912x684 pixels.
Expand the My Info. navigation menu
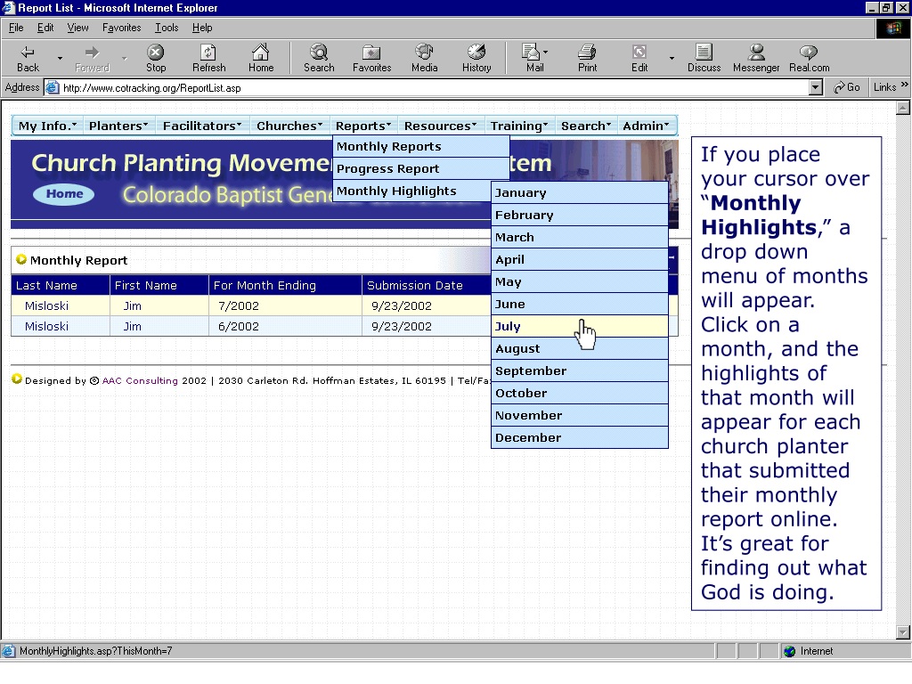tap(47, 126)
